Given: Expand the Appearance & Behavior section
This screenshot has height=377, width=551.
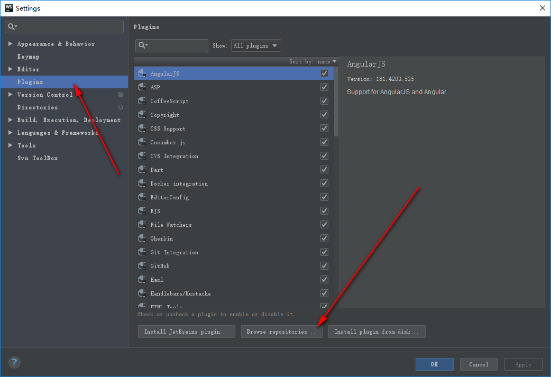Looking at the screenshot, I should coord(10,43).
